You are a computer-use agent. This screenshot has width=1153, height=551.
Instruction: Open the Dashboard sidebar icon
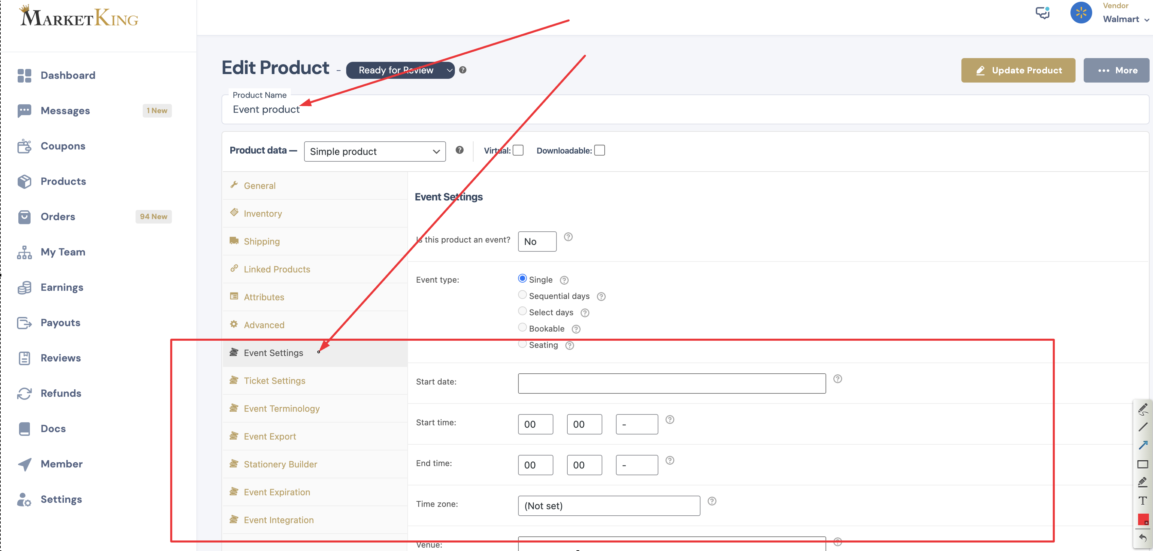click(x=24, y=75)
